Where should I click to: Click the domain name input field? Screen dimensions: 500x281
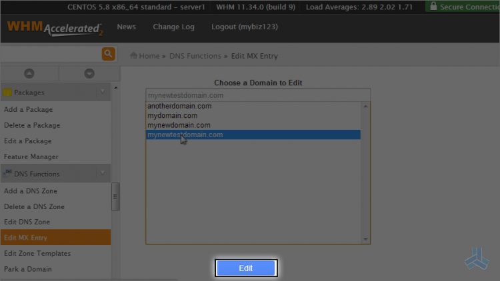pyautogui.click(x=258, y=95)
